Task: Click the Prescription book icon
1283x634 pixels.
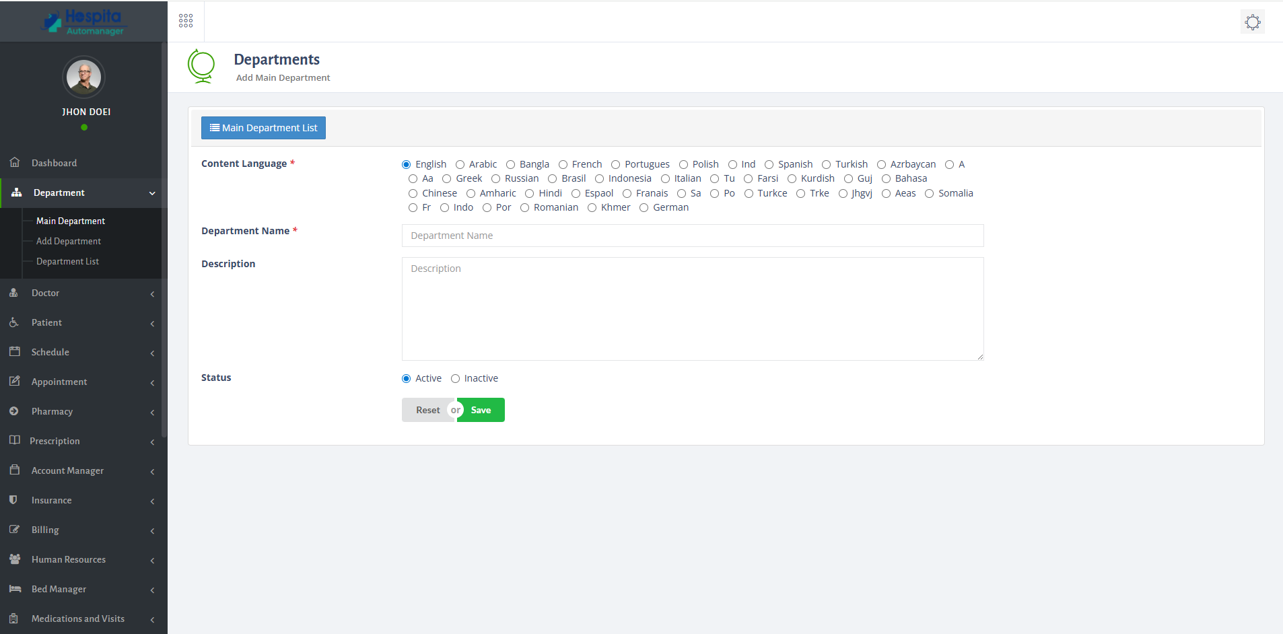Action: point(15,441)
